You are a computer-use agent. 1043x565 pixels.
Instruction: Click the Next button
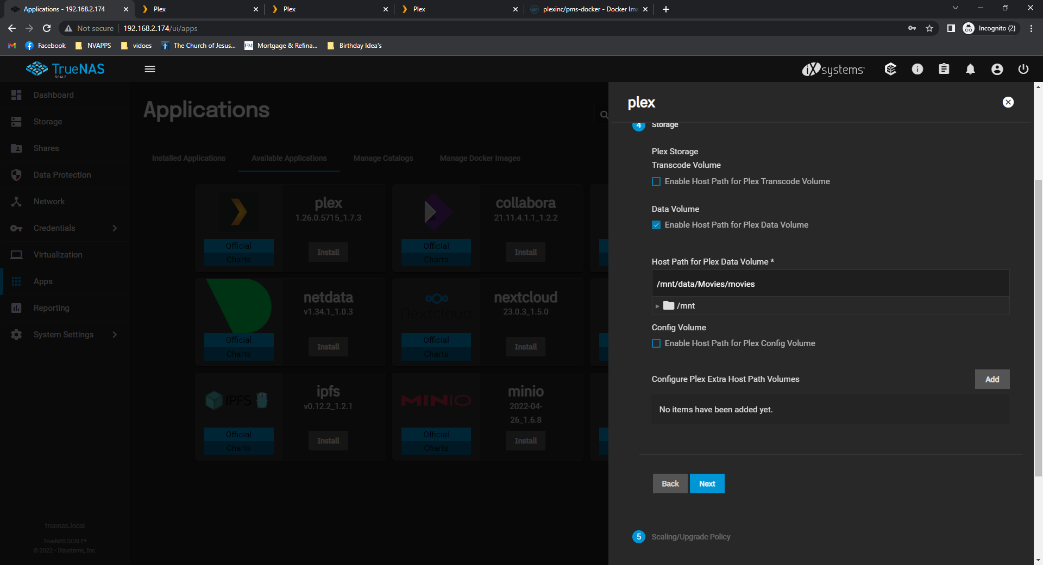coord(707,484)
